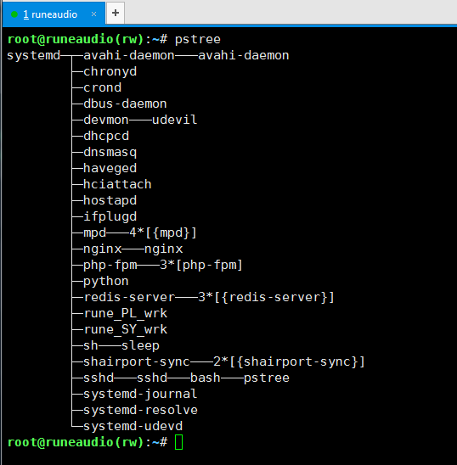The height and width of the screenshot is (465, 457).
Task: Click the python process line
Action: [106, 282]
